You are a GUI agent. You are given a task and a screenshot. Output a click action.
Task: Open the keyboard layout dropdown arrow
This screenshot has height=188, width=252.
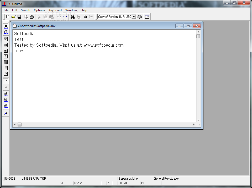click(x=134, y=17)
